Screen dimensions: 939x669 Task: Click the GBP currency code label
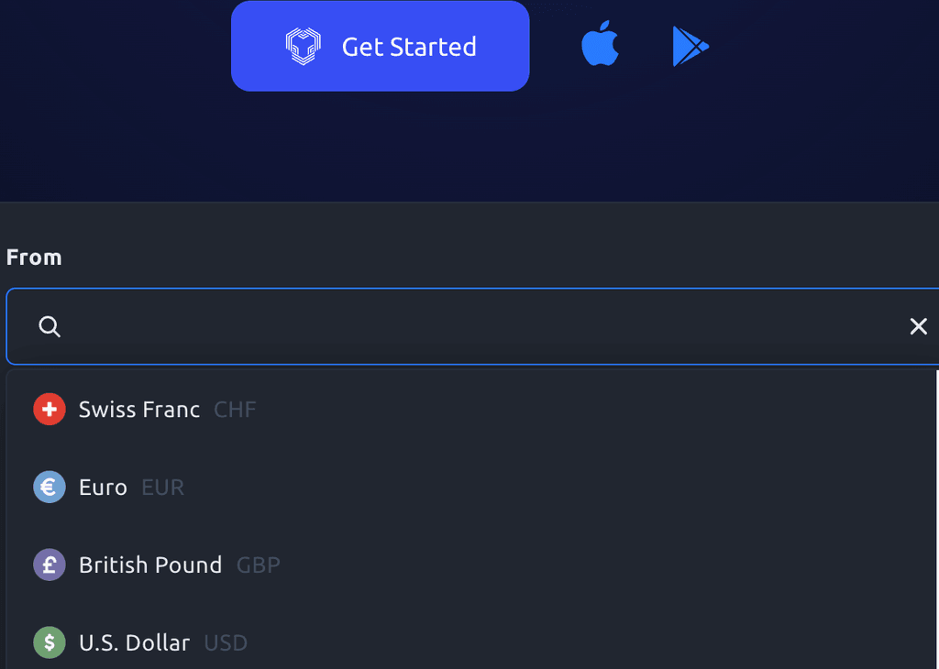(258, 565)
